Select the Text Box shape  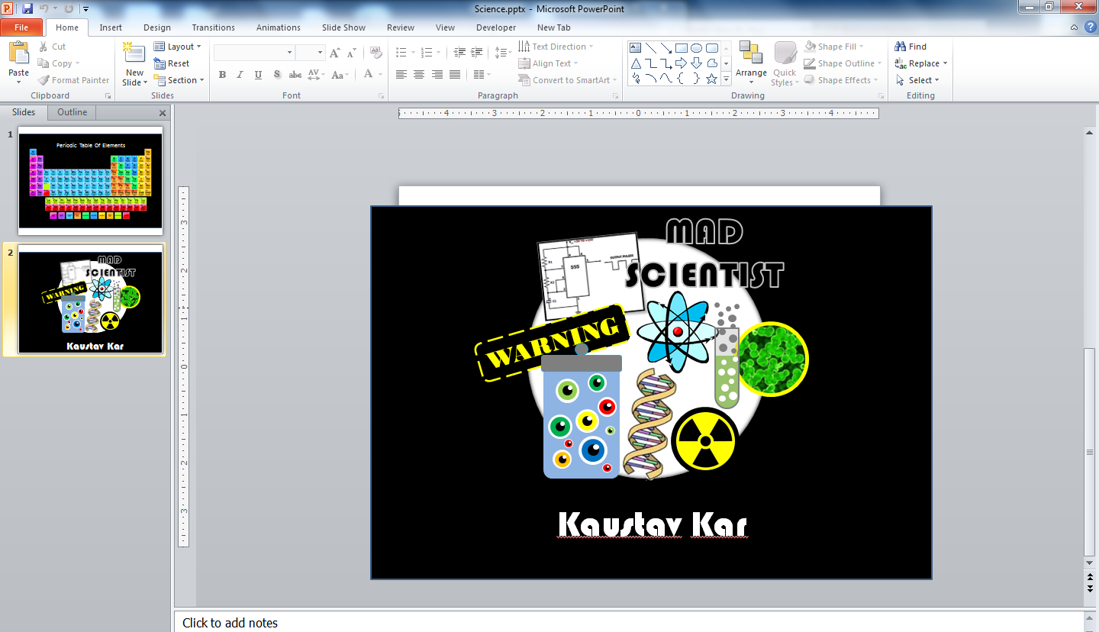tap(635, 47)
